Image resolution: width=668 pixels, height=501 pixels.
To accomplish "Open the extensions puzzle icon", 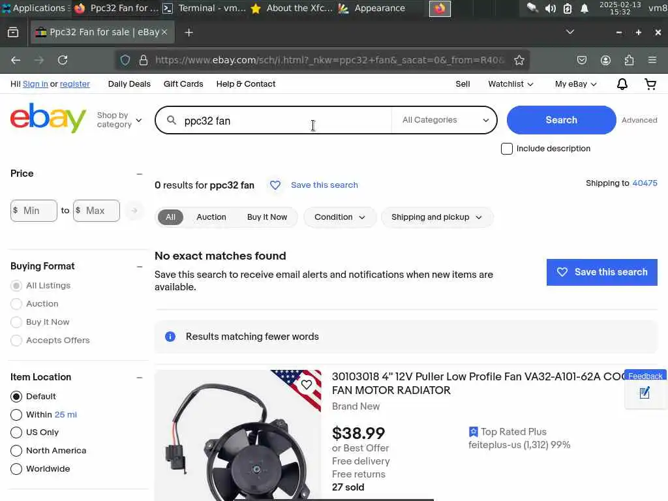I will 630,60.
